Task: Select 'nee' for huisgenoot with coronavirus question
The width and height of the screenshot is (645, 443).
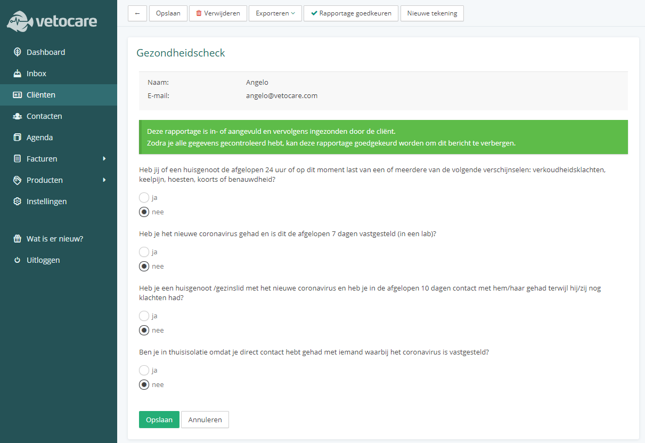Action: tap(144, 330)
